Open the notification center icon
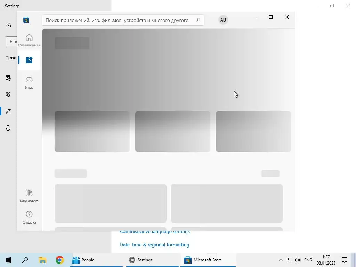This screenshot has width=356, height=267. (345, 260)
